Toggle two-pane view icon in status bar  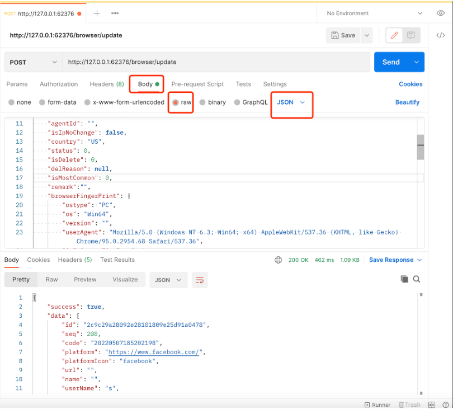pos(431,405)
